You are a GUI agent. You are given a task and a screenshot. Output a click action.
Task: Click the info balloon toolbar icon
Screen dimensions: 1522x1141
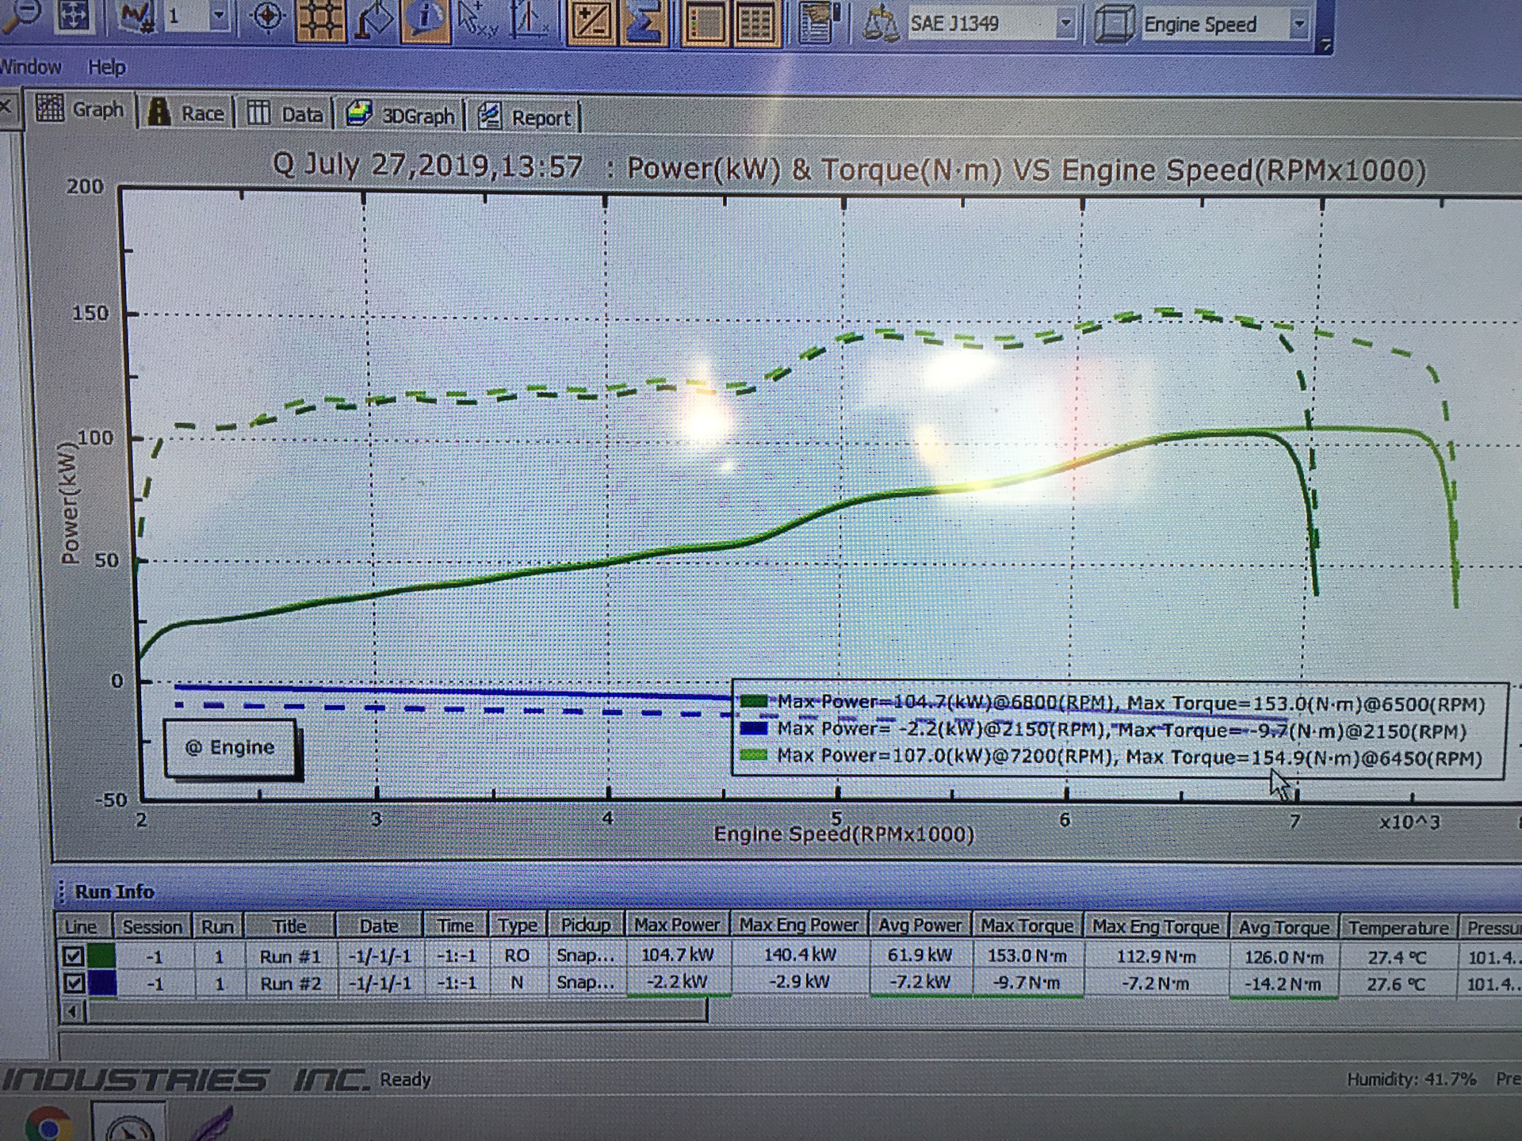pos(425,18)
